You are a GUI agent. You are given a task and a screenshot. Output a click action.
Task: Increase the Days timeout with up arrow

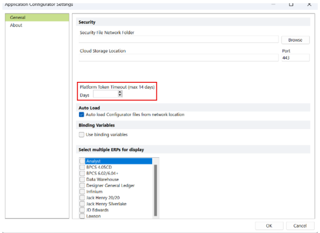[120, 92]
